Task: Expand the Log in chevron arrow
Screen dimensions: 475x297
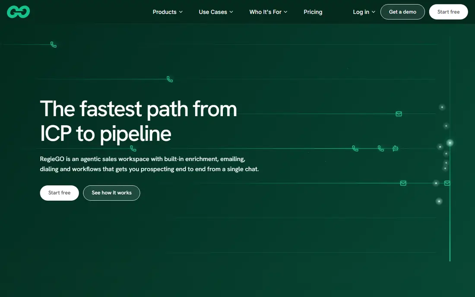Action: tap(374, 12)
